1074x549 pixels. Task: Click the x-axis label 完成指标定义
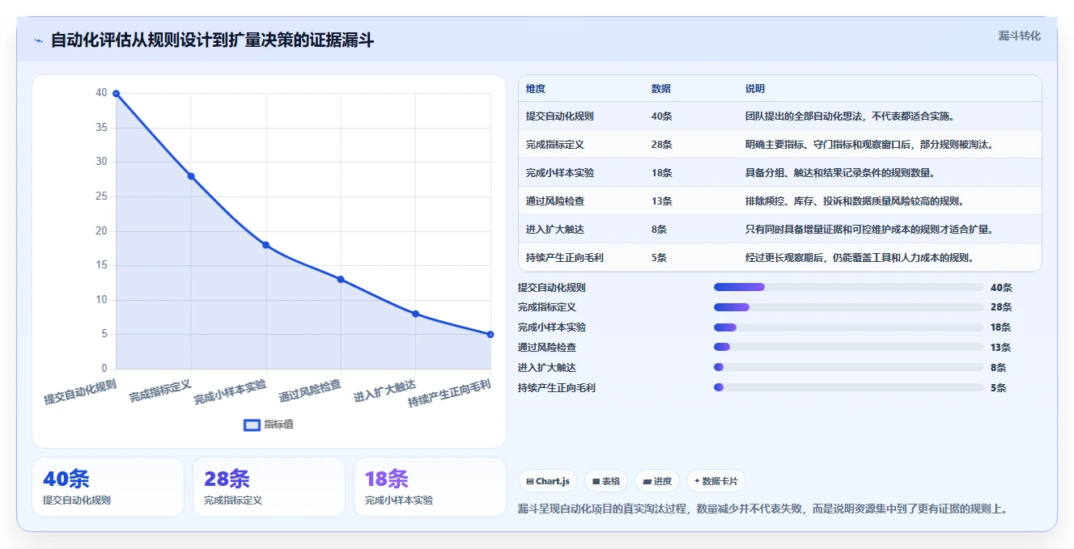(160, 391)
